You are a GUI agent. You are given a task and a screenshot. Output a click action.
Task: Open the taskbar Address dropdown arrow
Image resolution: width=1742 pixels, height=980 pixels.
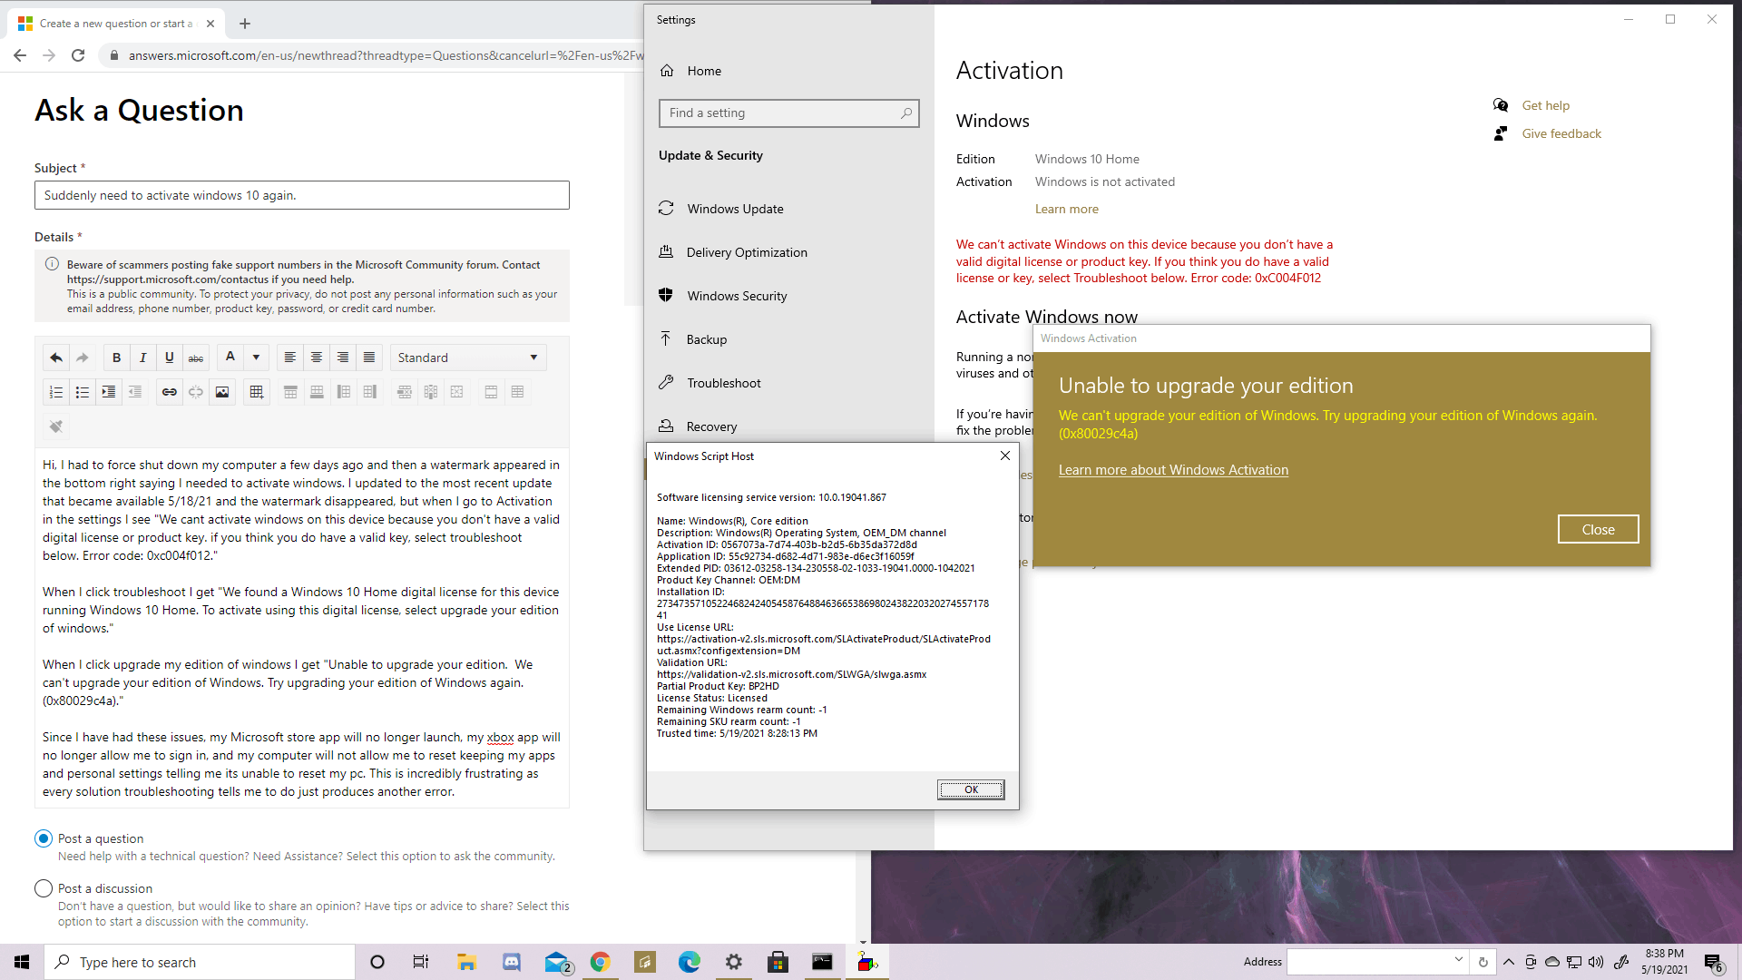pos(1458,961)
